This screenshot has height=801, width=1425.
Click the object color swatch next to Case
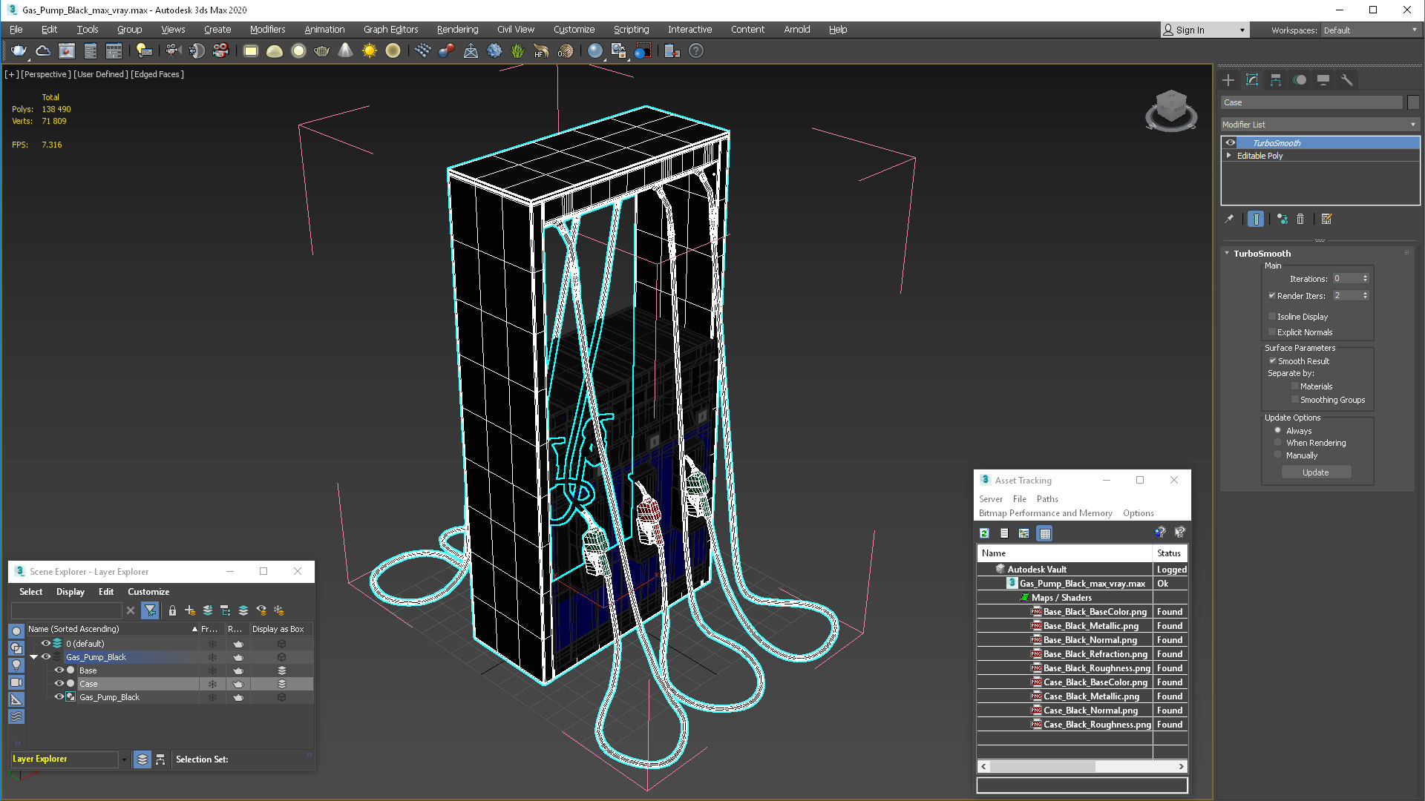pyautogui.click(x=1413, y=102)
